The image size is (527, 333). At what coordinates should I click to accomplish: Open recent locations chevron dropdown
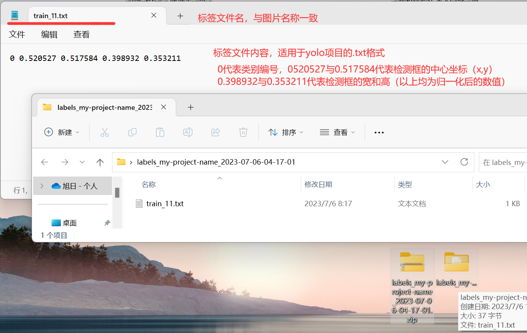pos(82,162)
